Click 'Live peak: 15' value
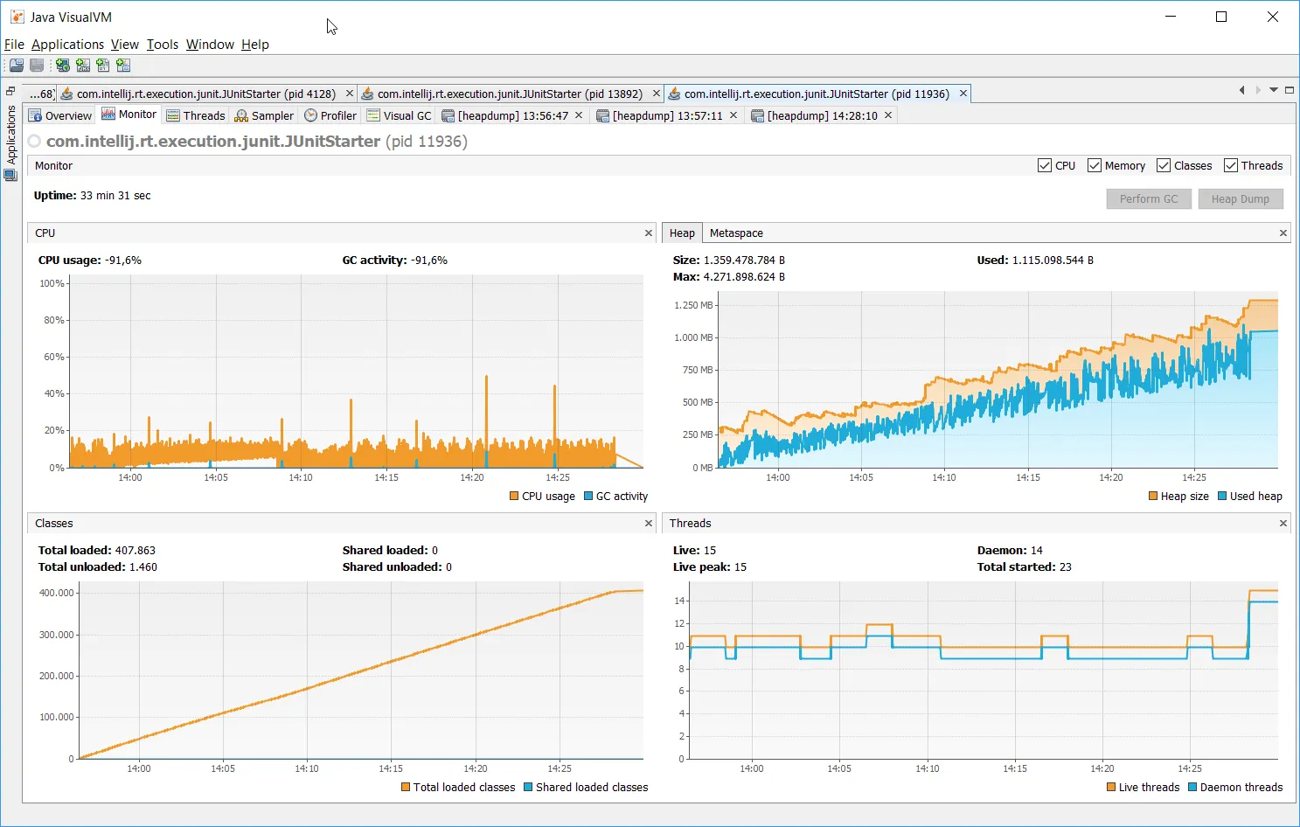This screenshot has width=1300, height=827. point(710,567)
